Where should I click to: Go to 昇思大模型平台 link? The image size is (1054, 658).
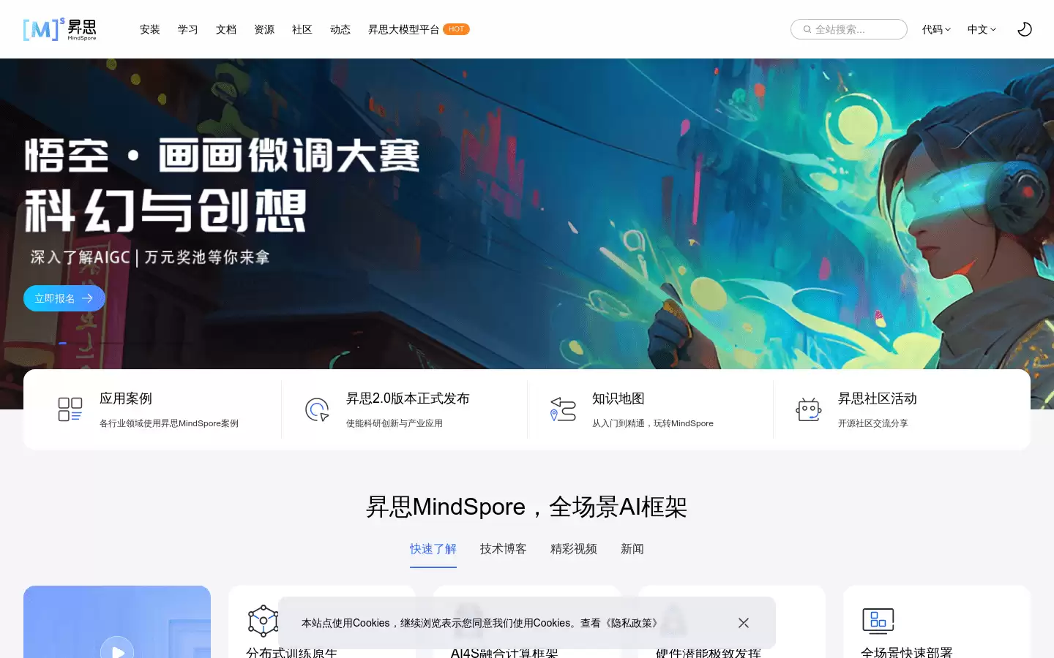point(403,29)
